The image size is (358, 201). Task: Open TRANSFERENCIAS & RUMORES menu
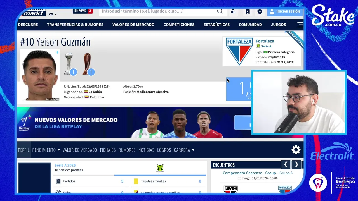point(75,25)
